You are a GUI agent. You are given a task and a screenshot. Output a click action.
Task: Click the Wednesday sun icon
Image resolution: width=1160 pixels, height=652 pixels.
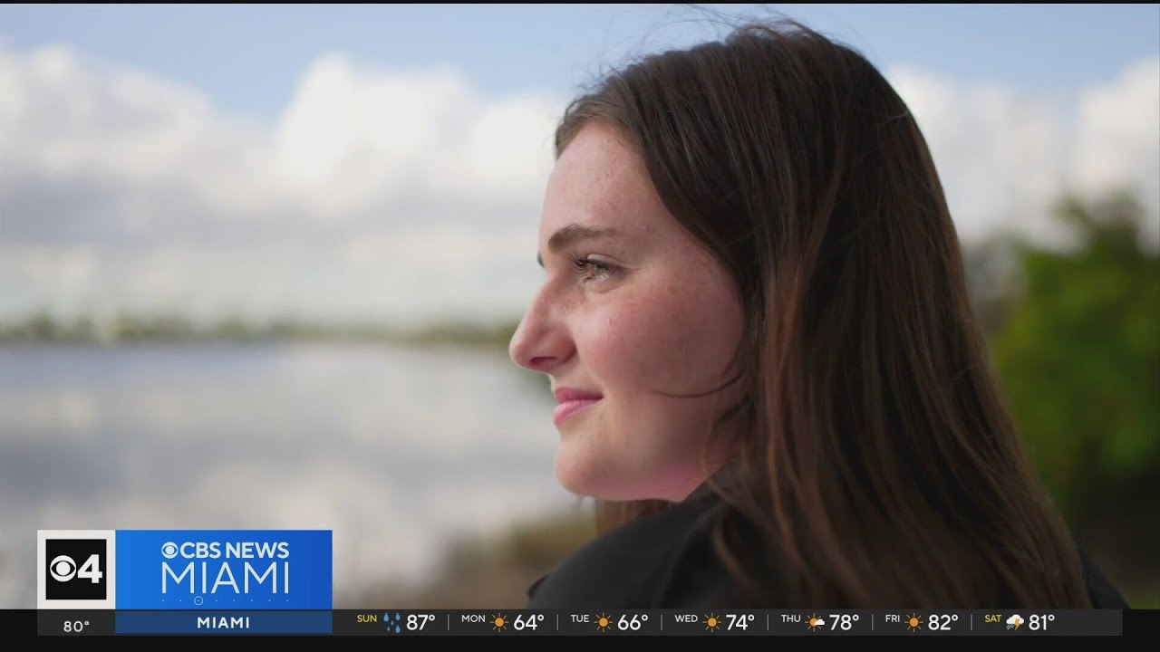coord(712,622)
